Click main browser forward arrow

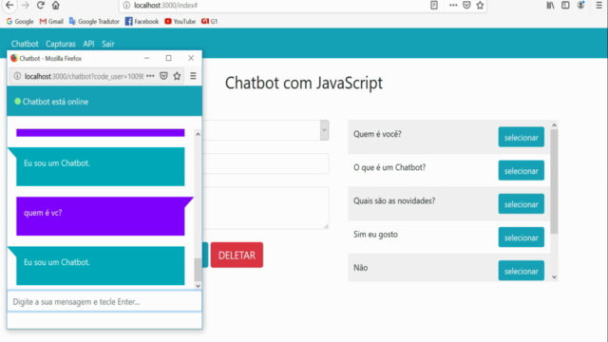tap(26, 5)
